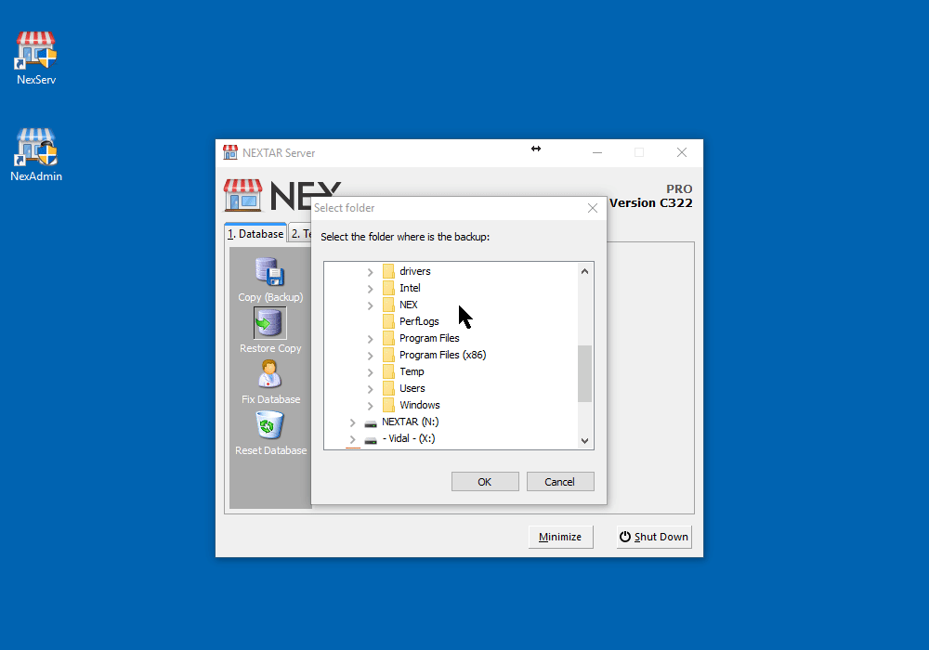This screenshot has width=929, height=650.
Task: Click the folder tree scroll up arrow
Action: tap(584, 271)
